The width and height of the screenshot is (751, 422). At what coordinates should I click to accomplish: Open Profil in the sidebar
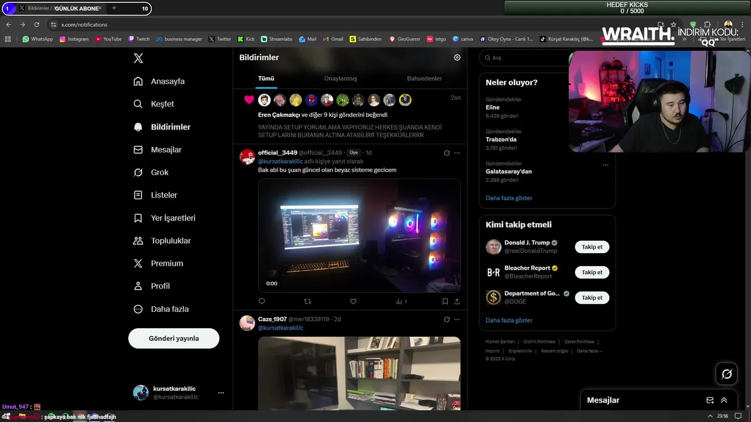pos(152,286)
